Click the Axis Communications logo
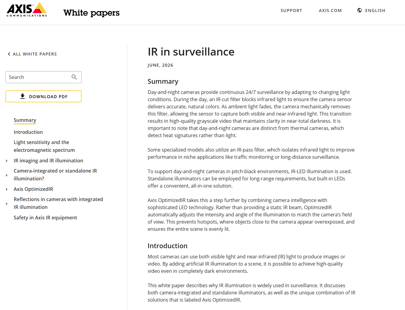This screenshot has height=310, width=405. [27, 10]
